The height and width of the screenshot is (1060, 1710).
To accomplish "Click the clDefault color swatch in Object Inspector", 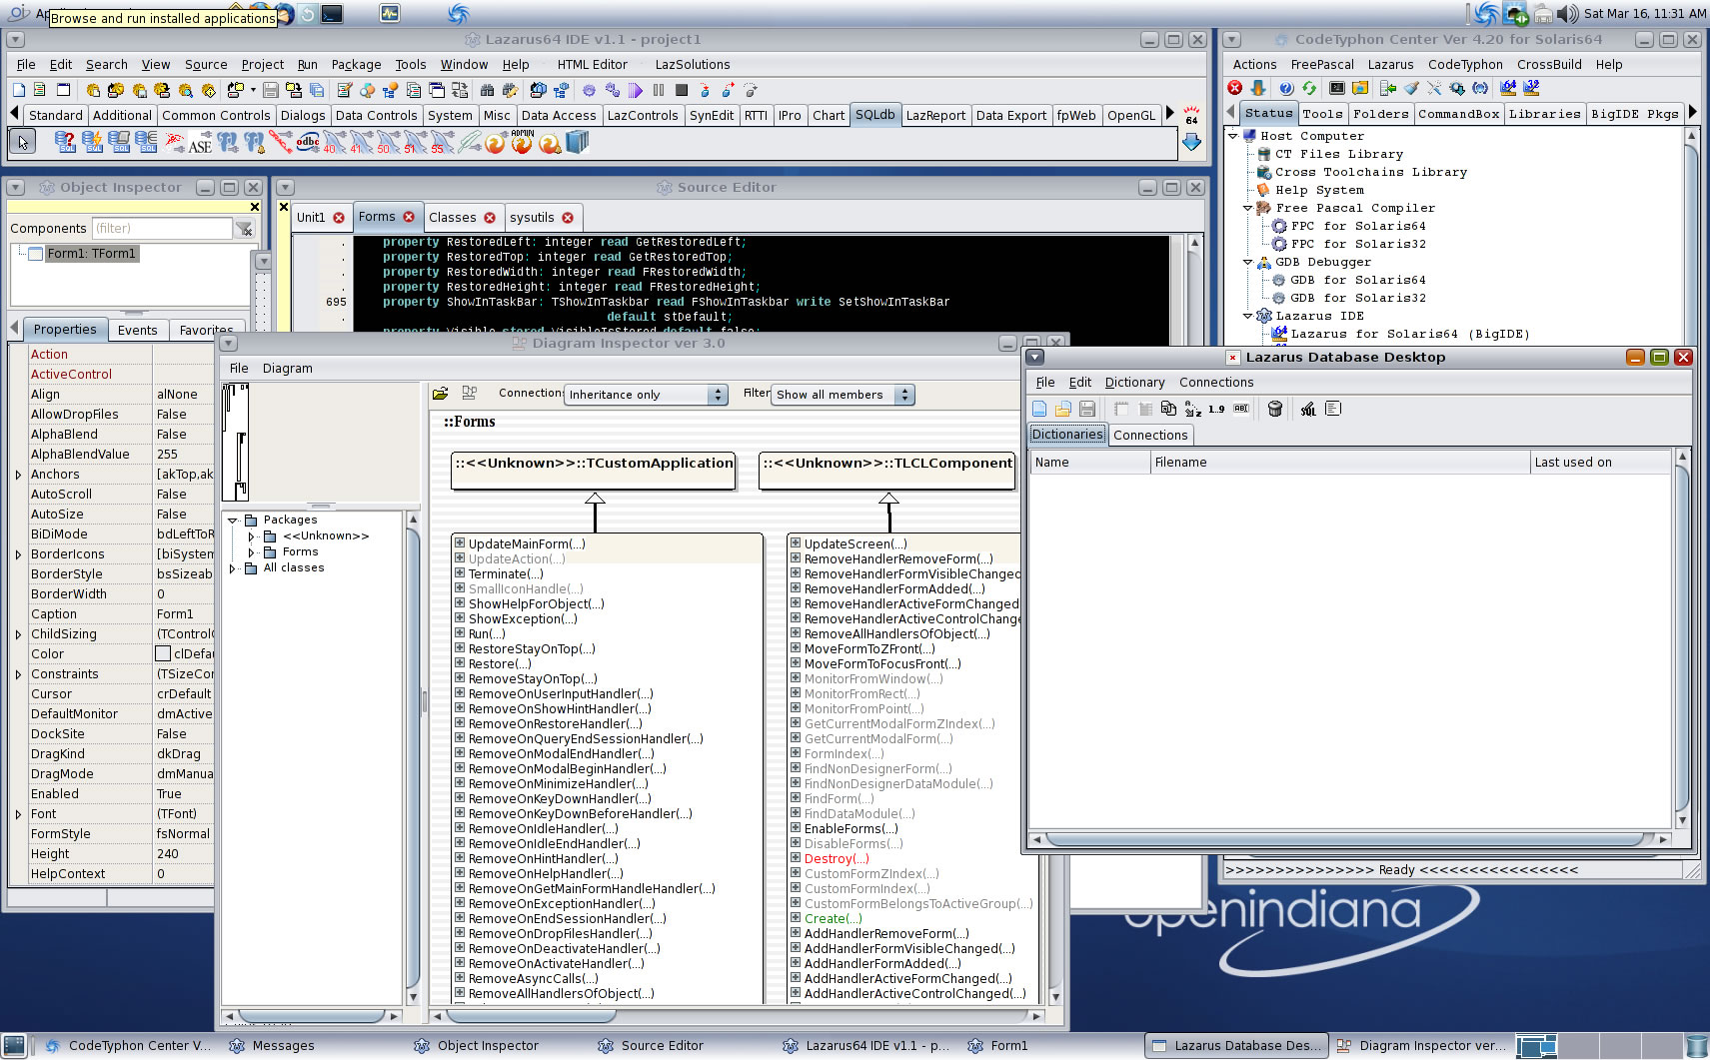I will (163, 653).
